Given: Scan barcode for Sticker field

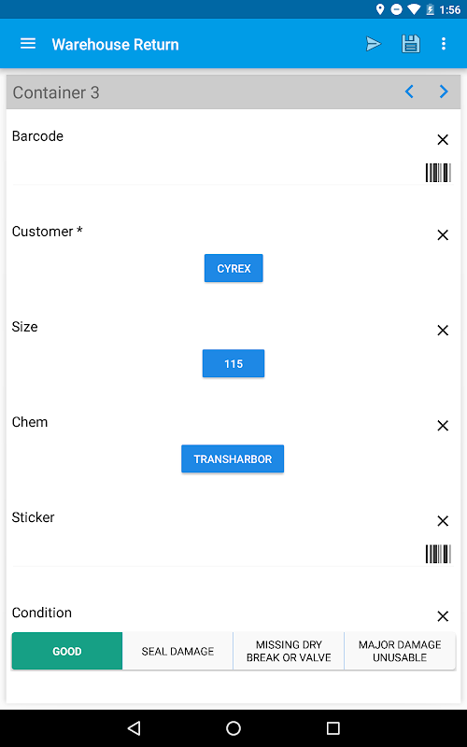Looking at the screenshot, I should pyautogui.click(x=438, y=554).
